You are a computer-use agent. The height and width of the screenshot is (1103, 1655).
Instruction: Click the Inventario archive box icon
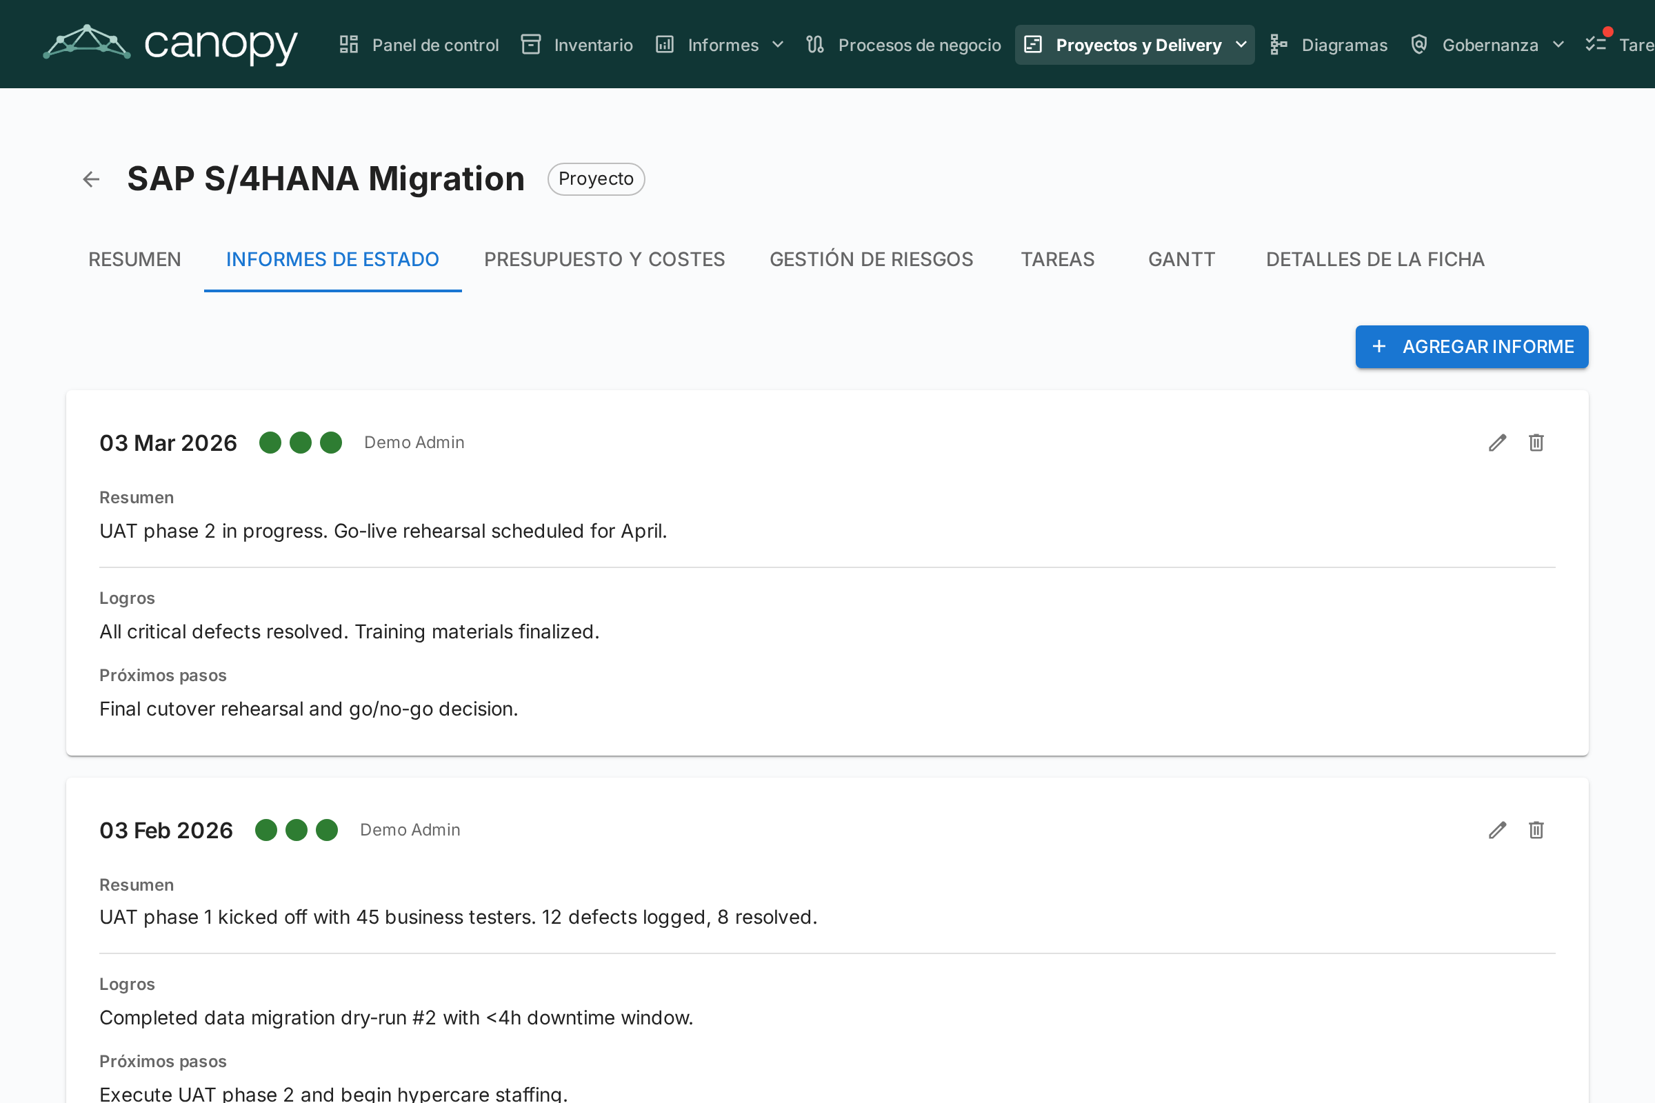coord(530,45)
